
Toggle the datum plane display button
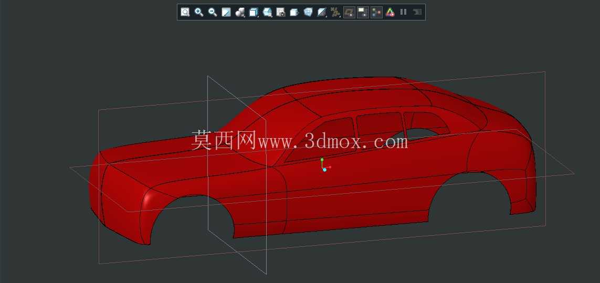click(x=349, y=12)
